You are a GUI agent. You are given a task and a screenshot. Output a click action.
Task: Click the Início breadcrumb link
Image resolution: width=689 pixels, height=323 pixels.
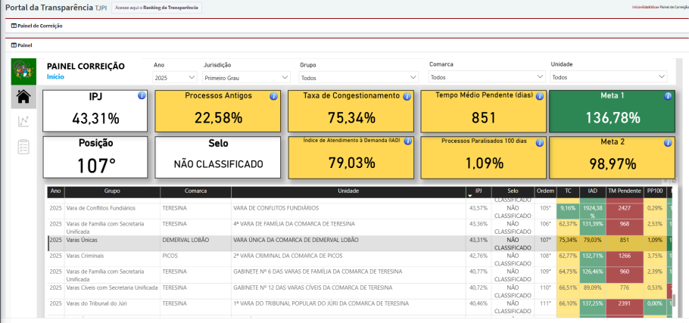pos(635,8)
